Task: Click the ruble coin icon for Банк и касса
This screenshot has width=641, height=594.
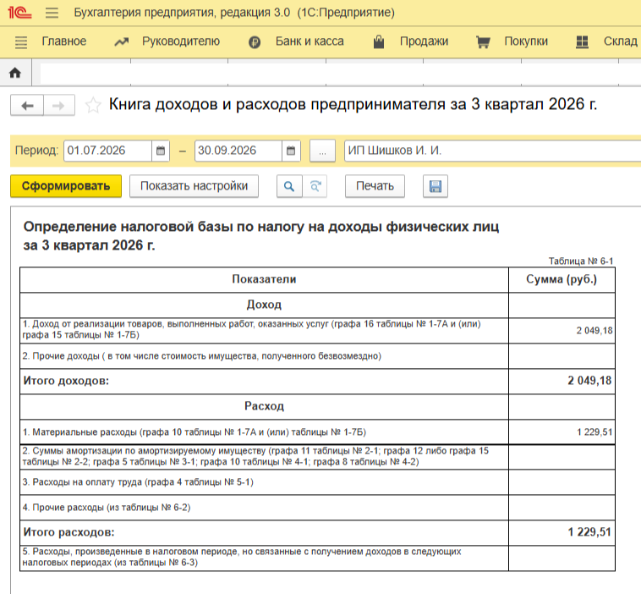Action: [255, 42]
